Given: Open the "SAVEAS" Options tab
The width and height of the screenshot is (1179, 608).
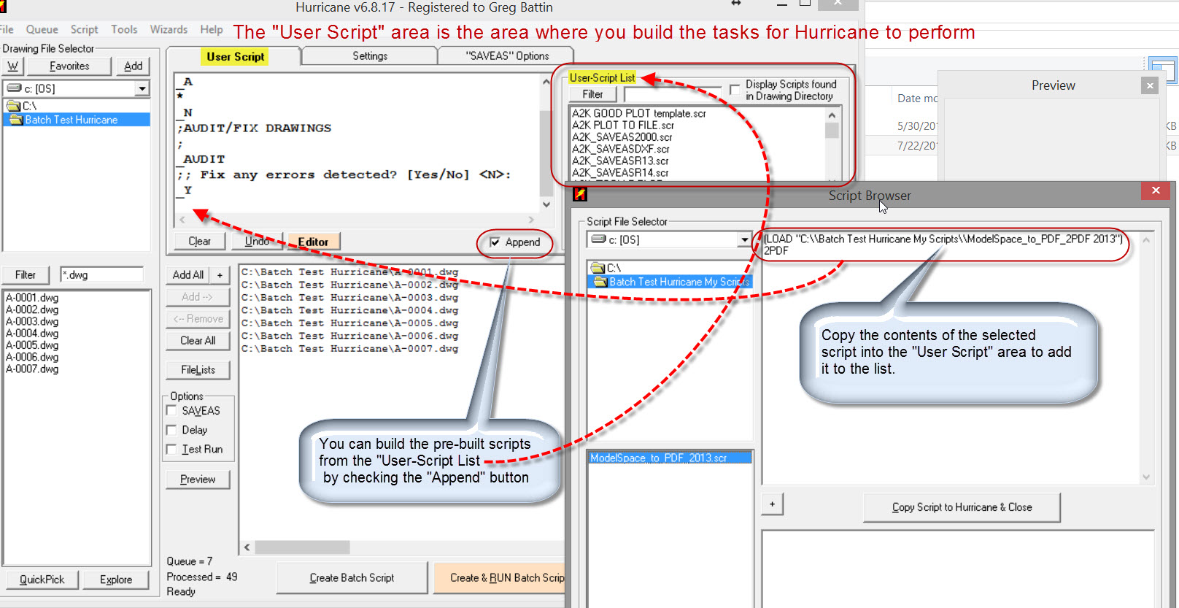Looking at the screenshot, I should [x=507, y=56].
